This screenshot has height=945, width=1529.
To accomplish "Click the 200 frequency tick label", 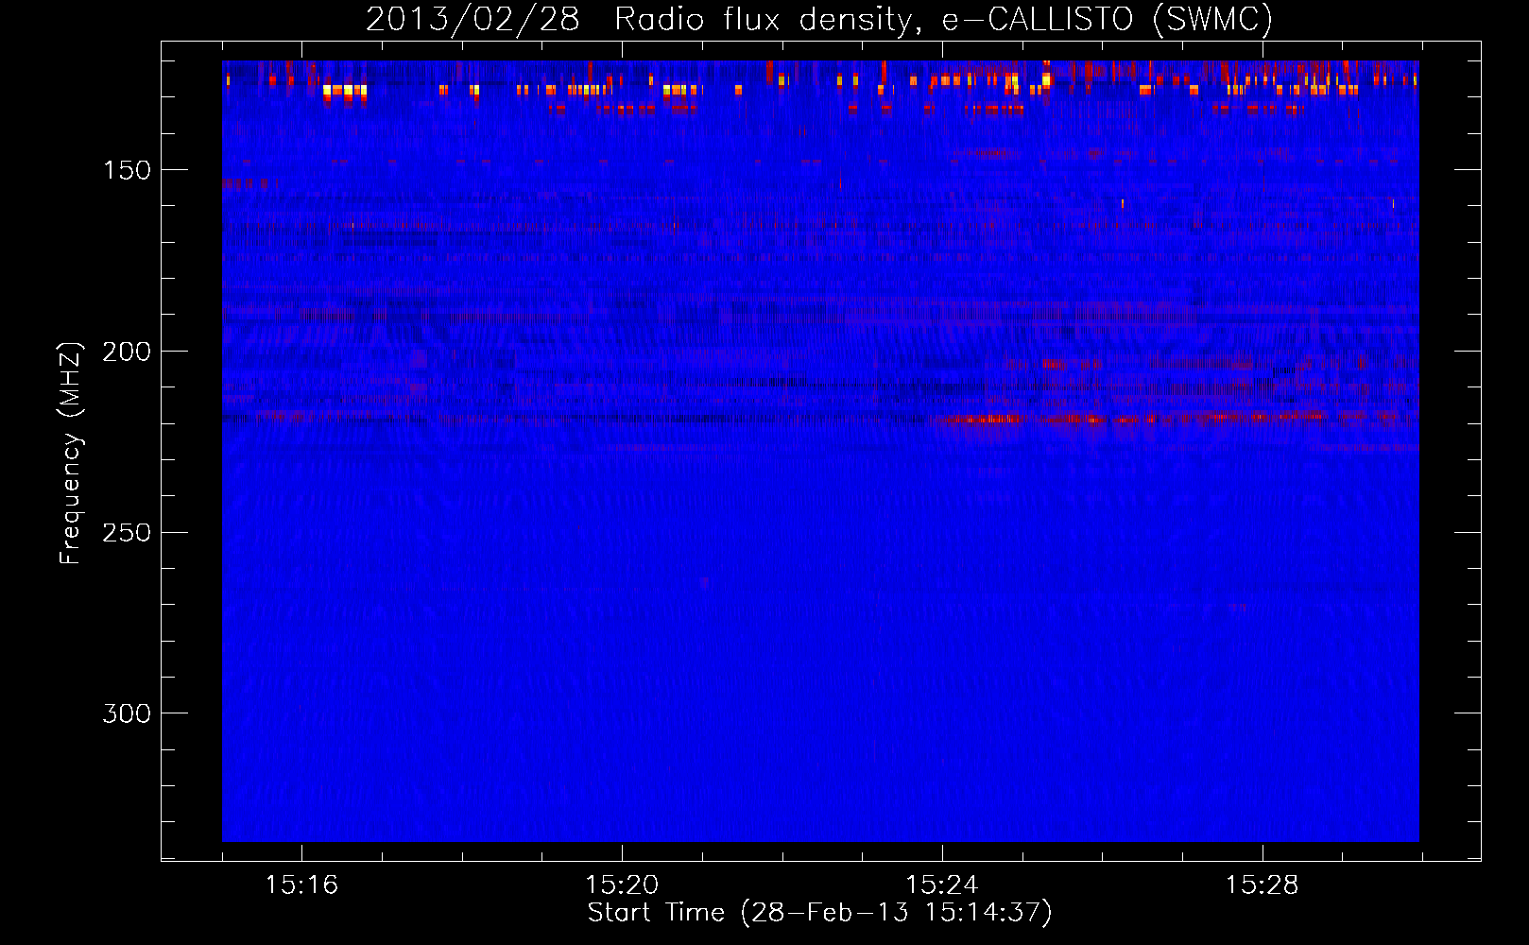I will (x=127, y=352).
